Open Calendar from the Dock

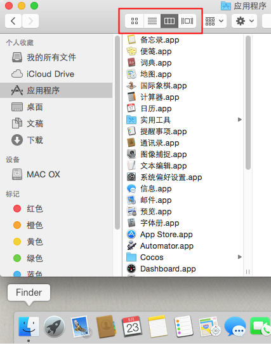point(132,327)
